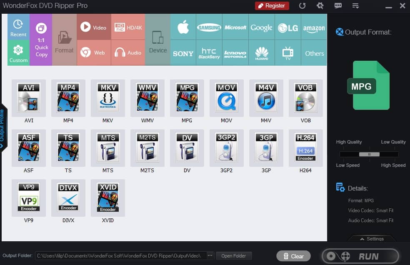This screenshot has height=265, width=410.
Task: Expand the Settings panel
Action: click(x=372, y=239)
